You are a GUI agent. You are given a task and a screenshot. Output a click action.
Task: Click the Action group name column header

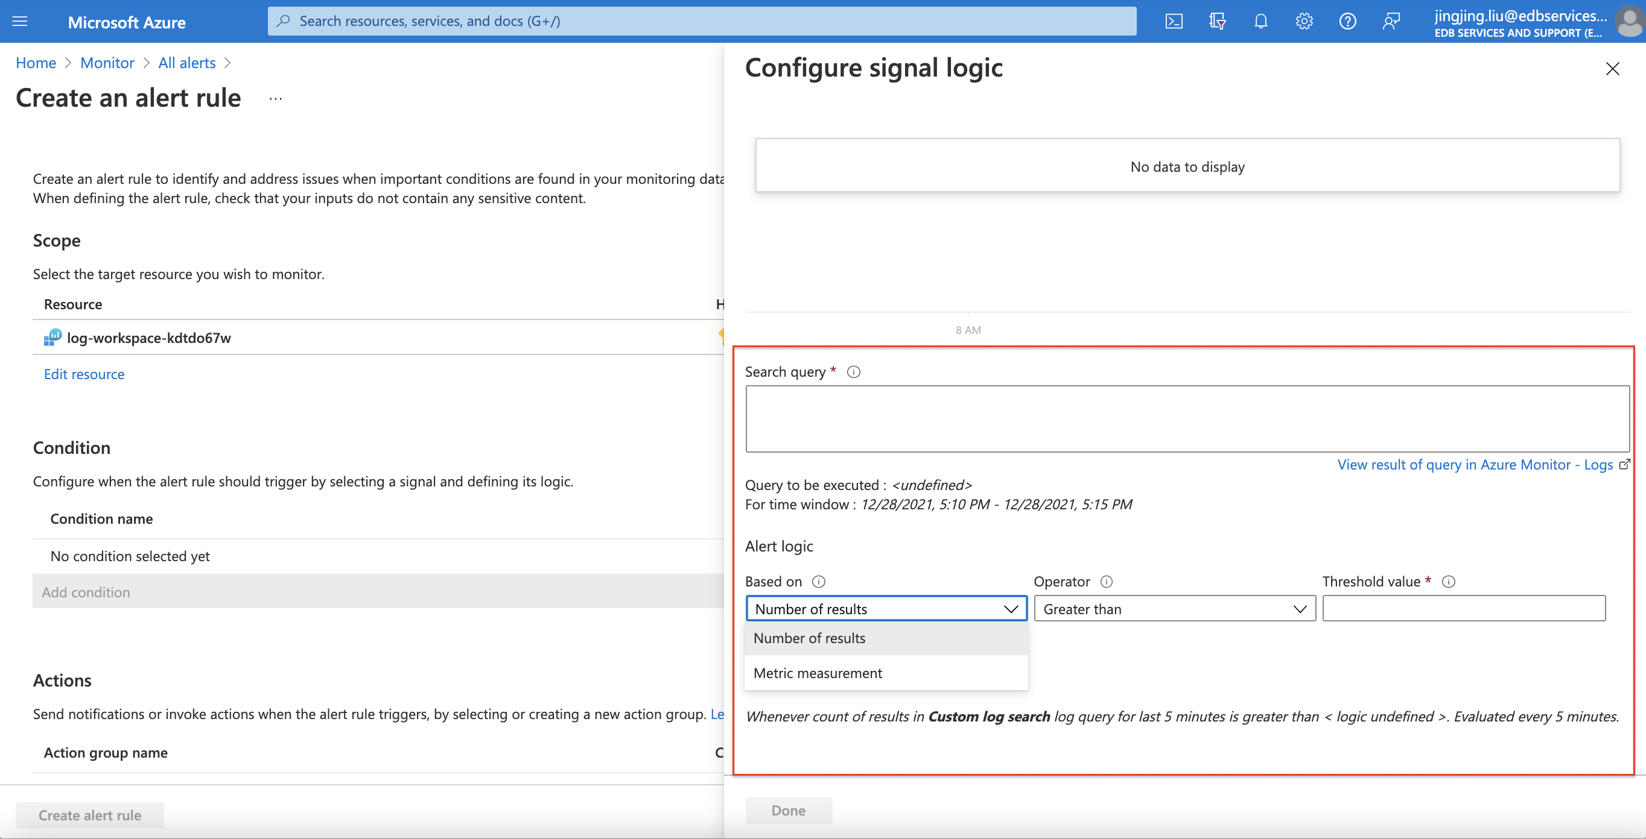coord(106,753)
